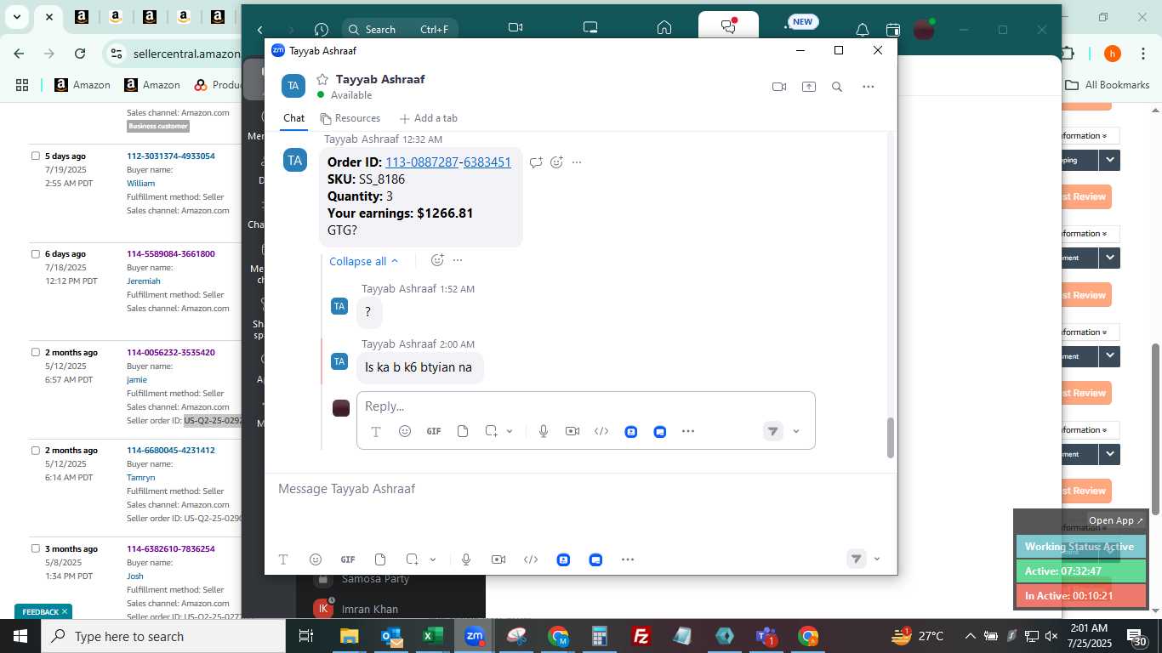Image resolution: width=1162 pixels, height=653 pixels.
Task: Record audio message in the Reply box
Action: point(544,431)
